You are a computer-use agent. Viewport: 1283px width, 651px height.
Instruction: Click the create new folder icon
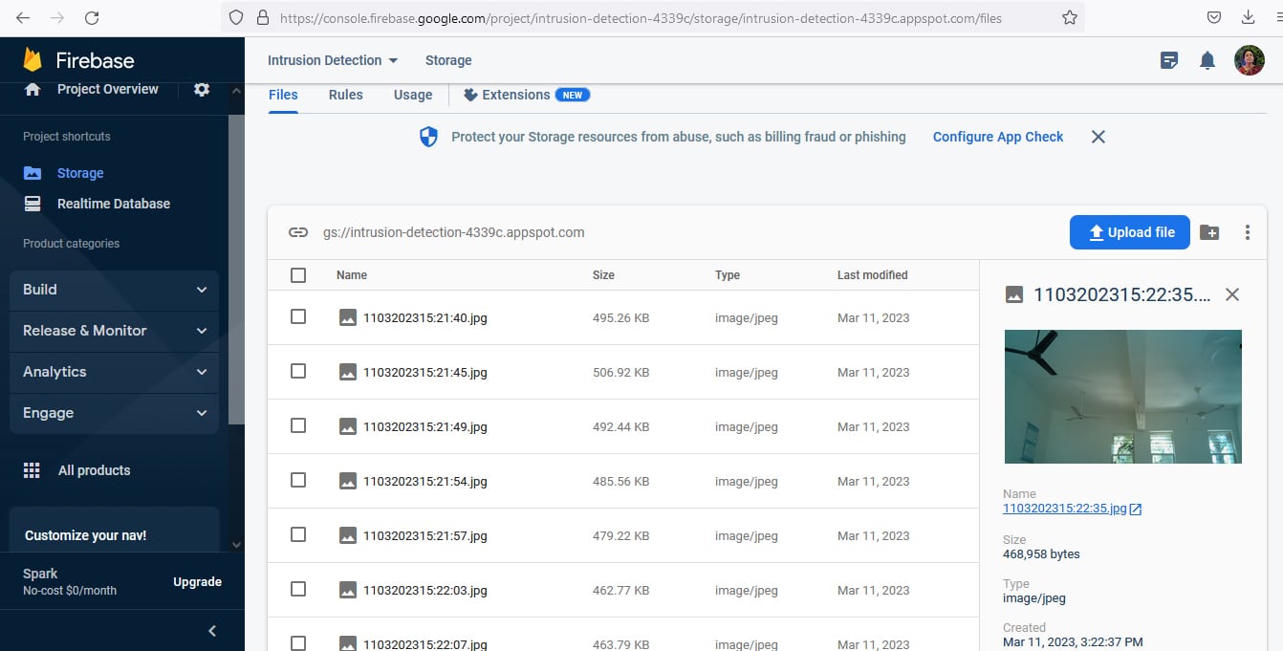pyautogui.click(x=1209, y=232)
